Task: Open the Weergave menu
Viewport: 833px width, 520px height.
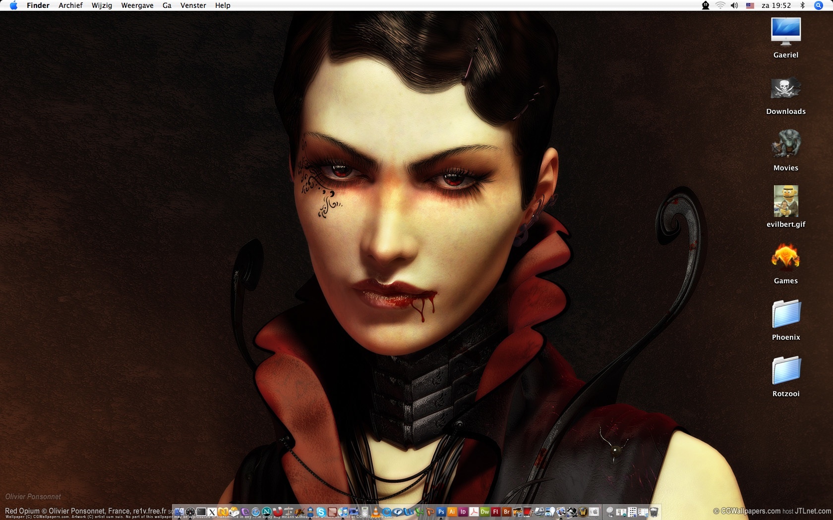Action: pos(137,5)
